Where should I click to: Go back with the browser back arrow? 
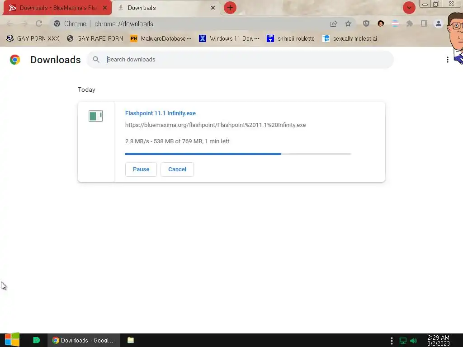tap(9, 23)
